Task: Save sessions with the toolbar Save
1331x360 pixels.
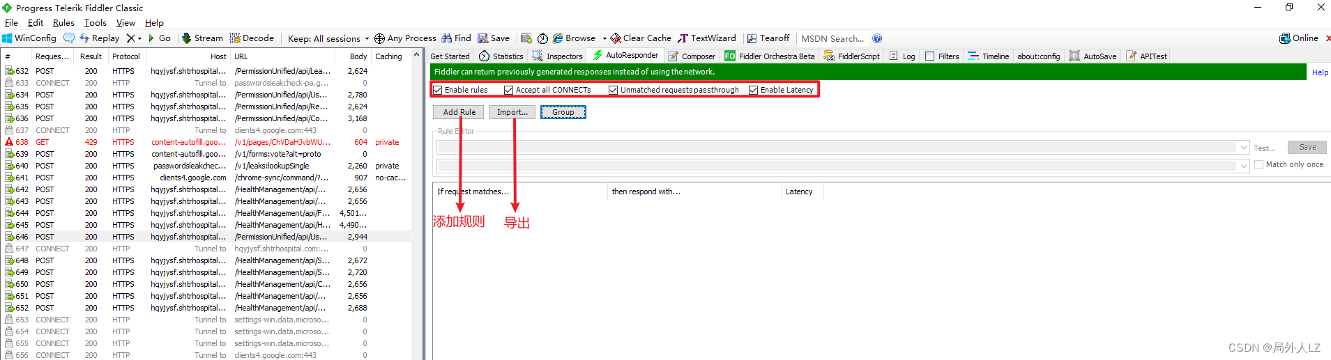Action: tap(494, 38)
